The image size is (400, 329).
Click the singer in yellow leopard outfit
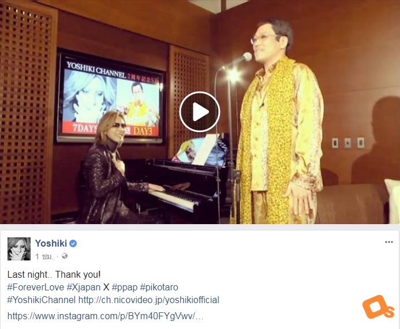coord(277,122)
